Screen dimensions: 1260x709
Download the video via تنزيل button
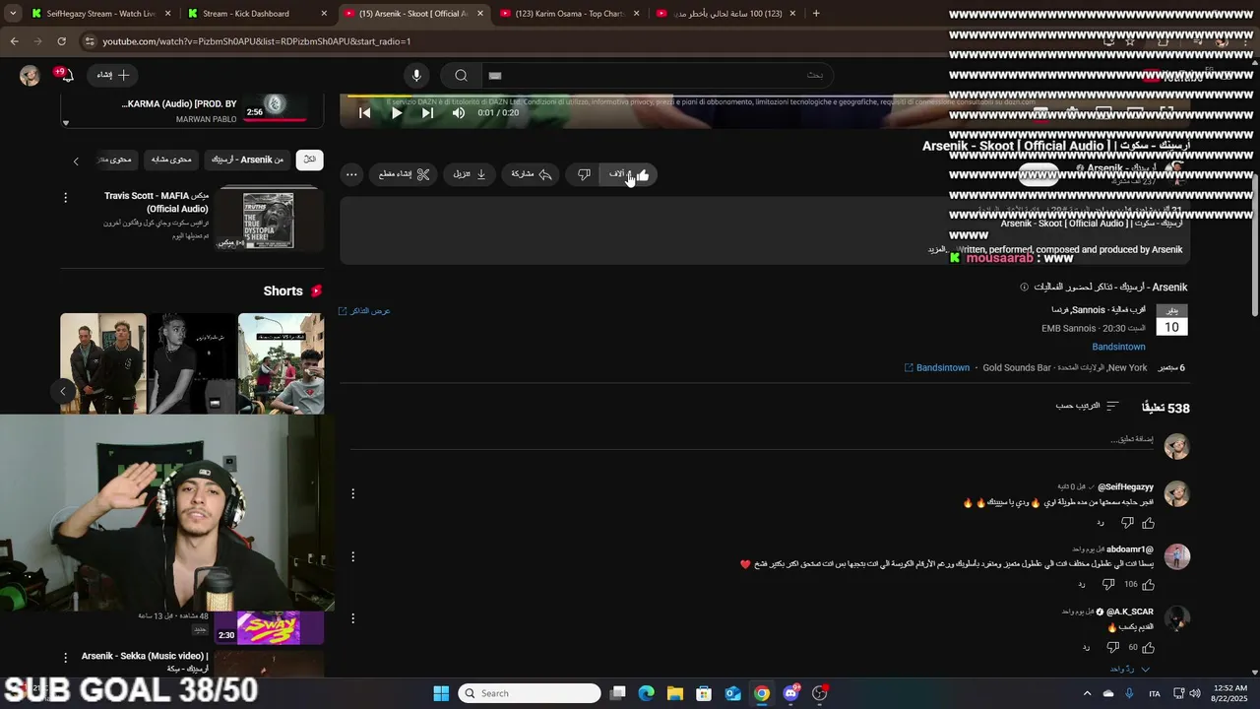point(470,174)
